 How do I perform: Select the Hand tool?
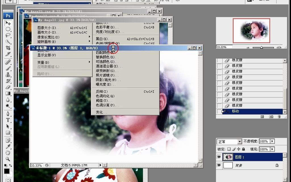coord(8,152)
